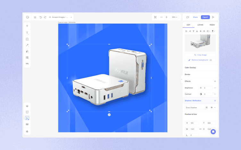This screenshot has height=150, width=241.
Task: Zoom out with the minus icon
Action: pos(161,17)
